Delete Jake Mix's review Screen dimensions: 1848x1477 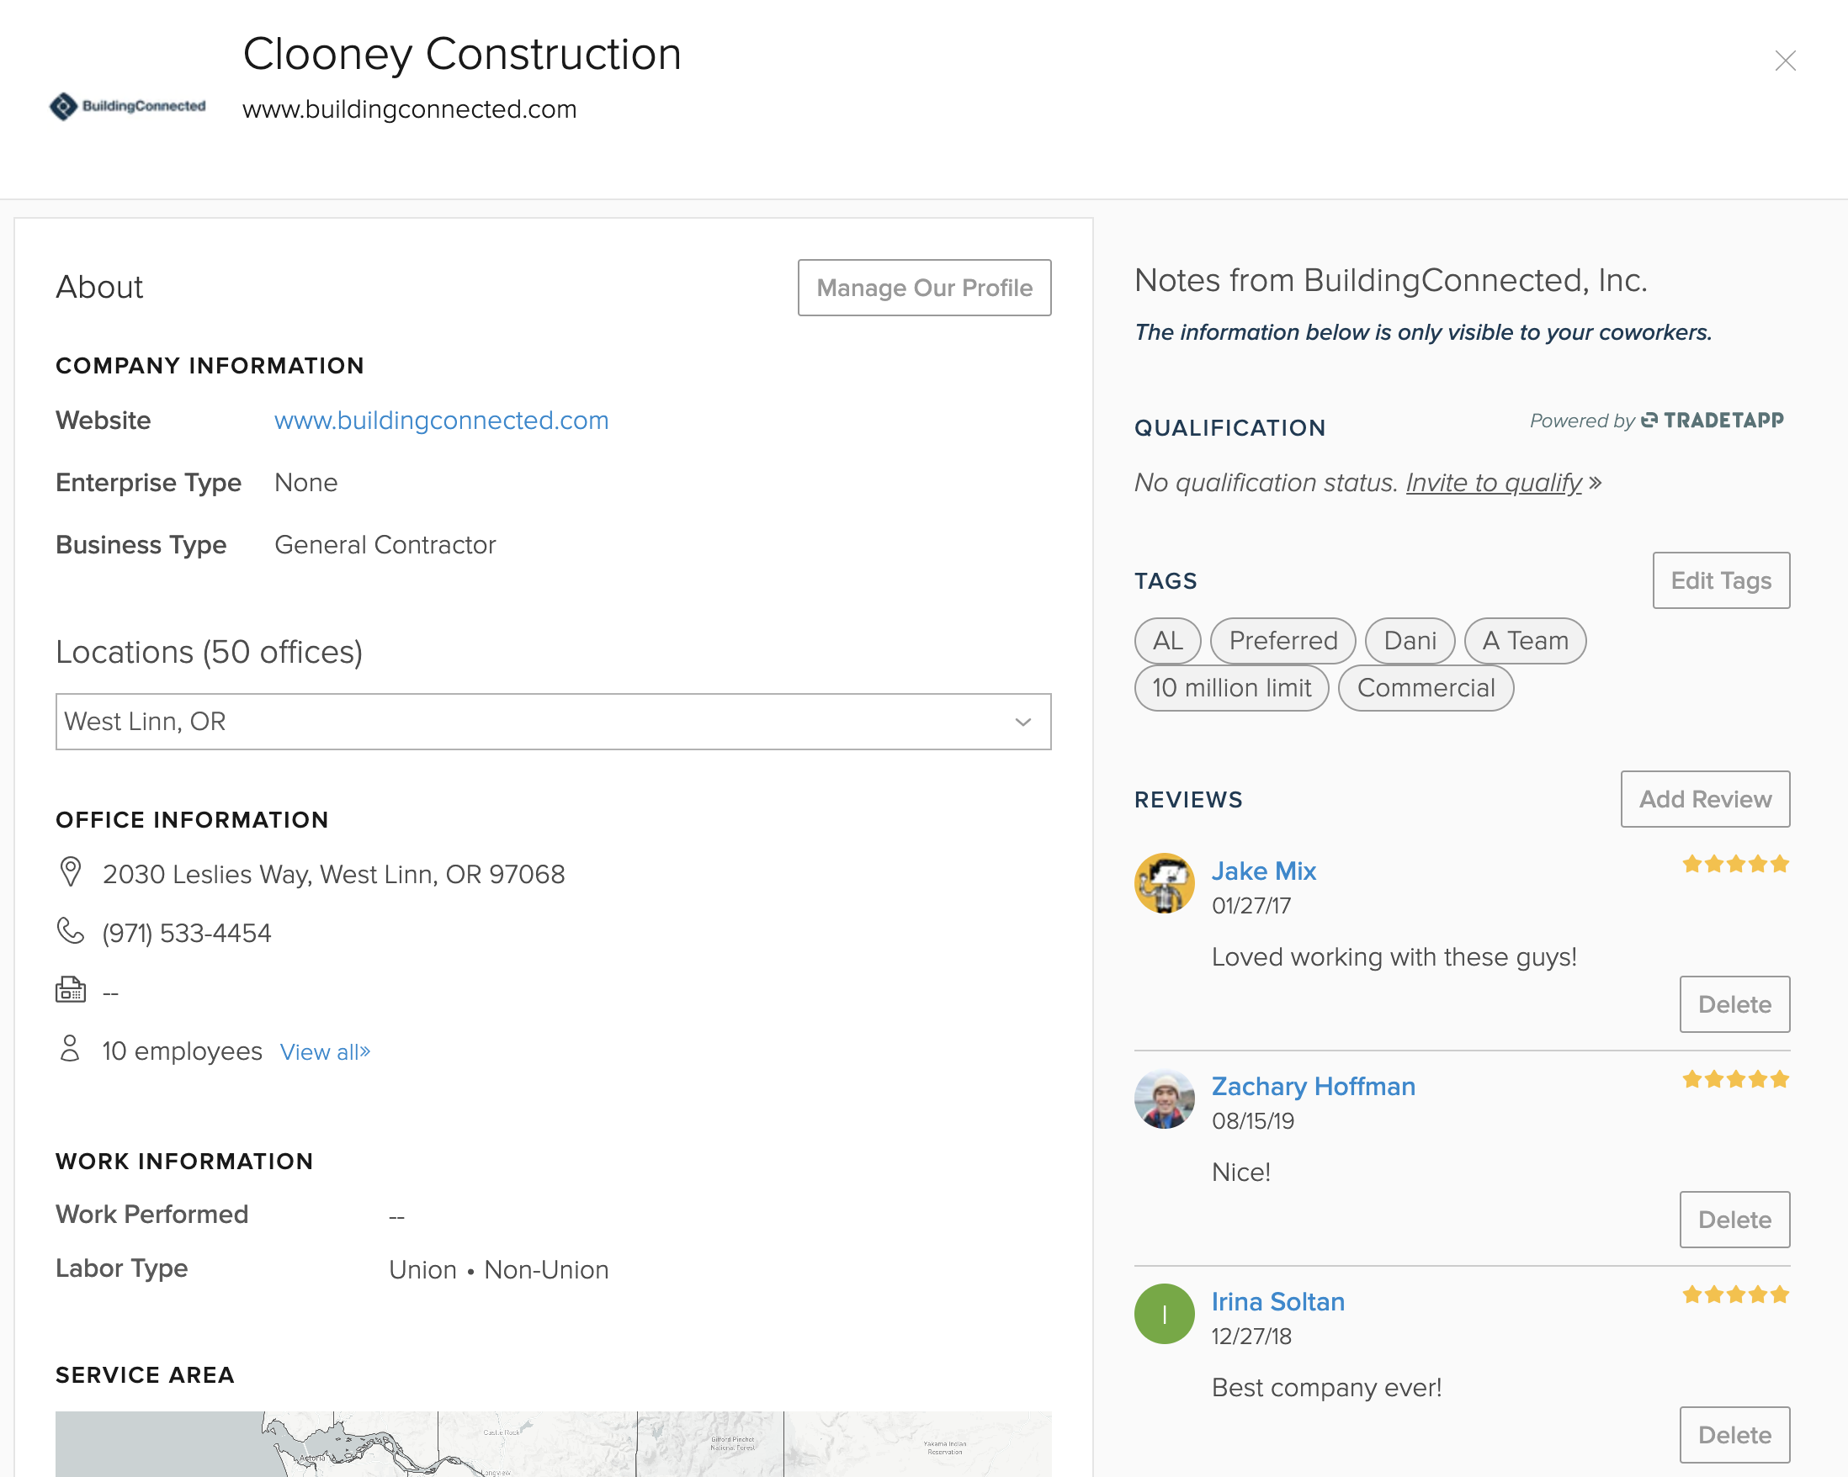coord(1734,1004)
